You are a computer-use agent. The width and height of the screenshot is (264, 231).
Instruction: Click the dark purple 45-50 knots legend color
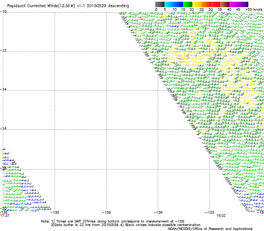coord(243,4)
